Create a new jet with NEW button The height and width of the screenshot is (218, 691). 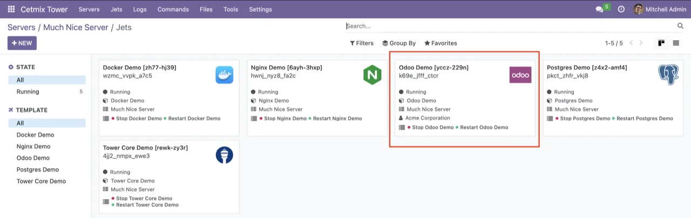click(22, 43)
